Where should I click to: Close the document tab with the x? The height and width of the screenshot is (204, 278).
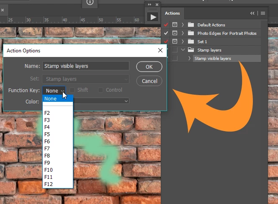point(3,10)
